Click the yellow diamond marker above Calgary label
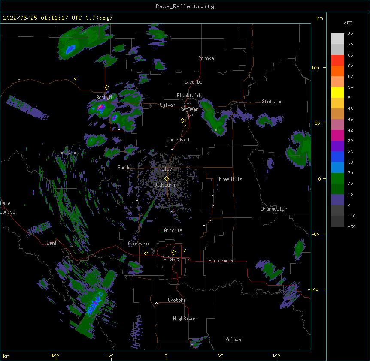Image resolution: width=370 pixels, height=361 pixels. (x=174, y=253)
